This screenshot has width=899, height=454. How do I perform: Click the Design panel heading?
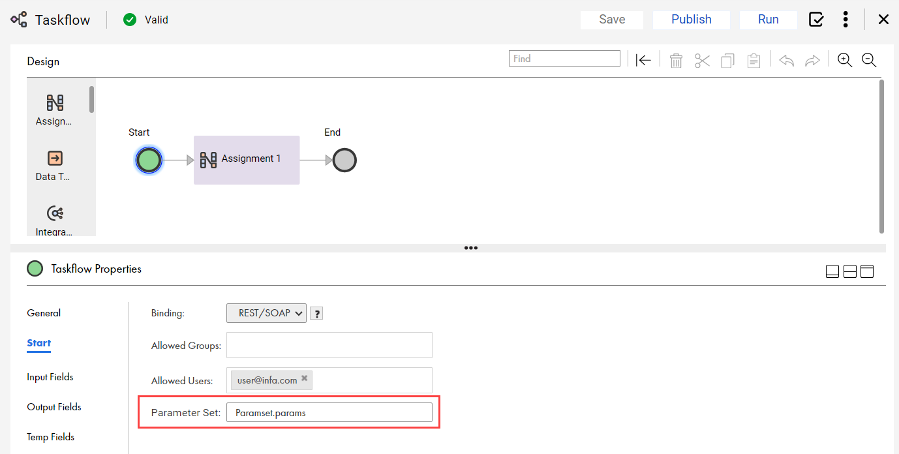tap(43, 61)
